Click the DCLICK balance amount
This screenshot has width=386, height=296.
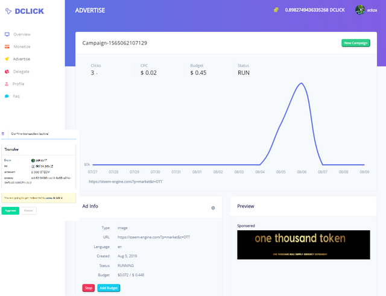(x=315, y=10)
